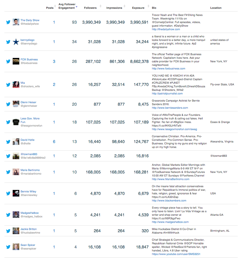Click the Twitter bird icon next to FOX Business
This screenshot has width=241, height=258.
click(8, 61)
